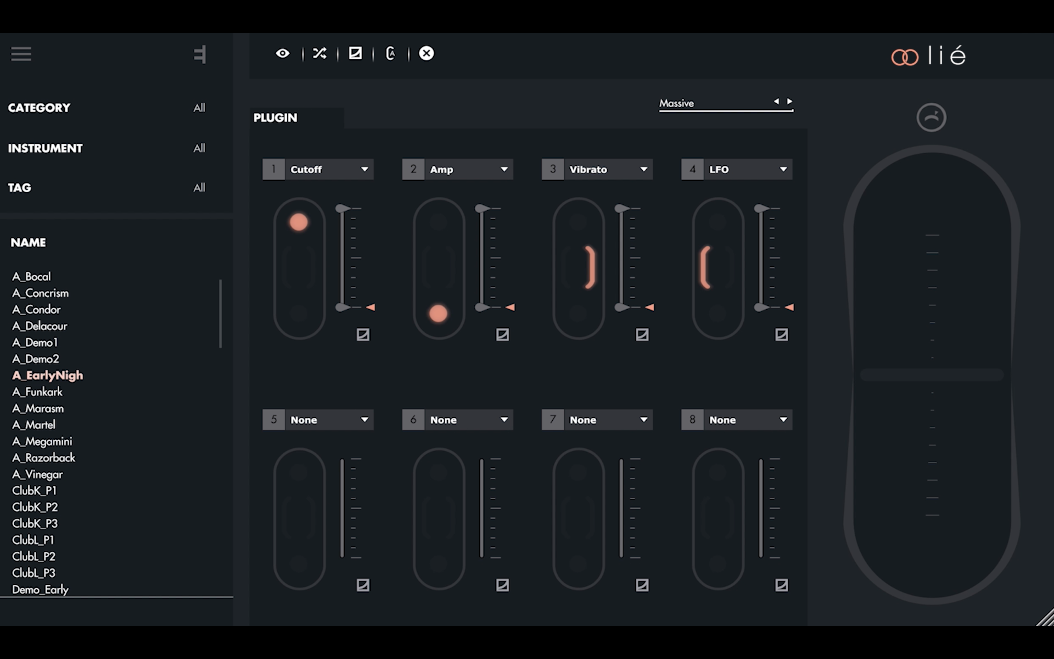Click the X clear icon in toolbar
The height and width of the screenshot is (659, 1054).
(426, 53)
